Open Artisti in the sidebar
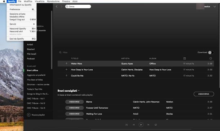 click(x=30, y=44)
